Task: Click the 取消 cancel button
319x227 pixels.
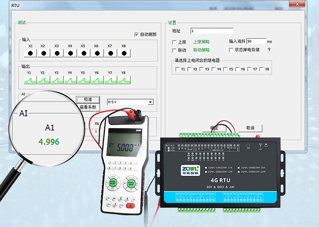Action: [x=250, y=128]
